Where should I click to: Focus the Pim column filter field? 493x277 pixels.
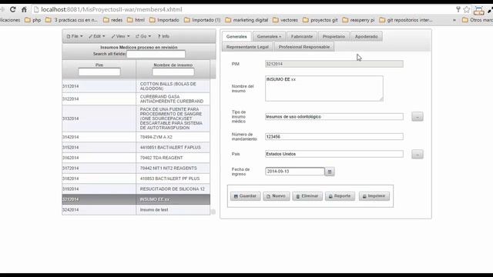[99, 72]
